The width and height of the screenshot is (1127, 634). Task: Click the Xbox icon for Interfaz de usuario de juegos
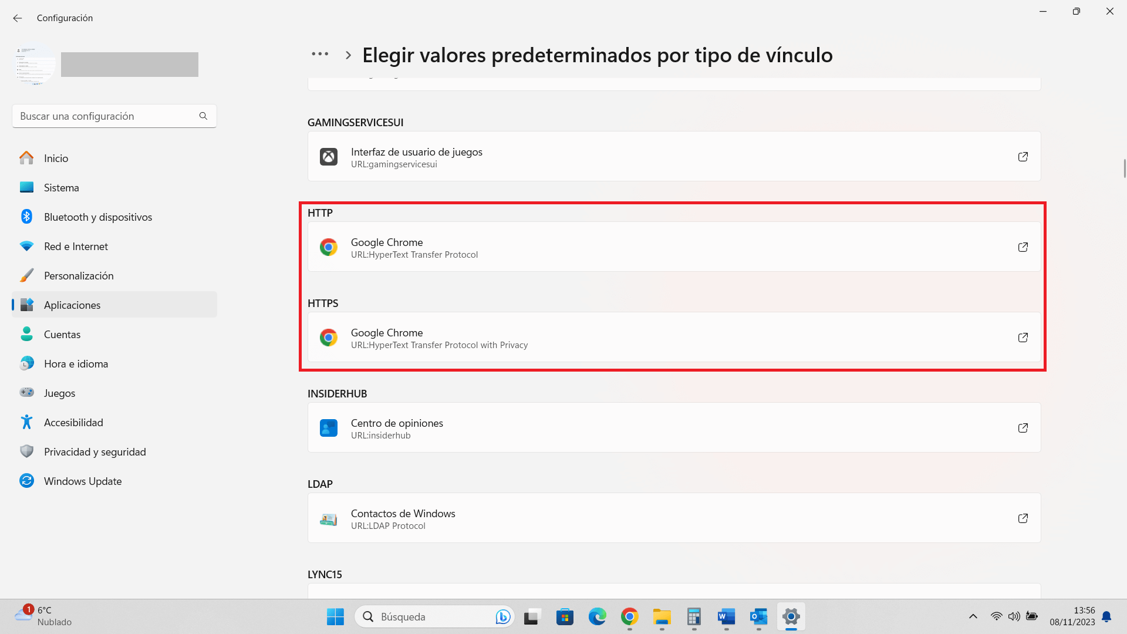[329, 157]
